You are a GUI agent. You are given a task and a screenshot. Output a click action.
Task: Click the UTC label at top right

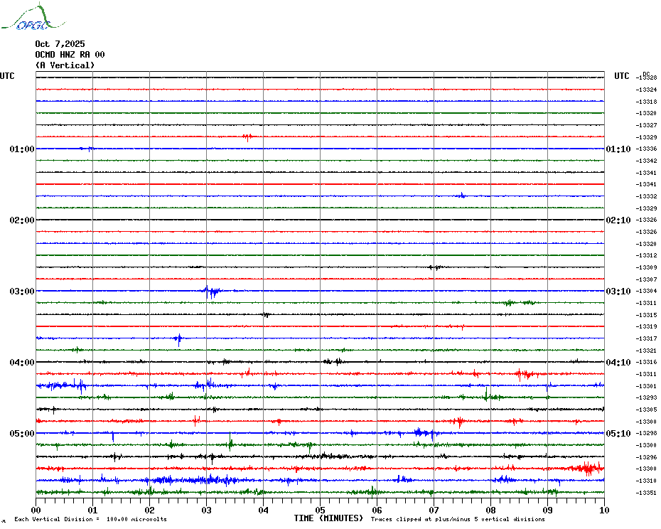[622, 76]
